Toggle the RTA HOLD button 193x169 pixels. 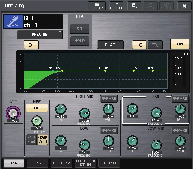pyautogui.click(x=80, y=41)
